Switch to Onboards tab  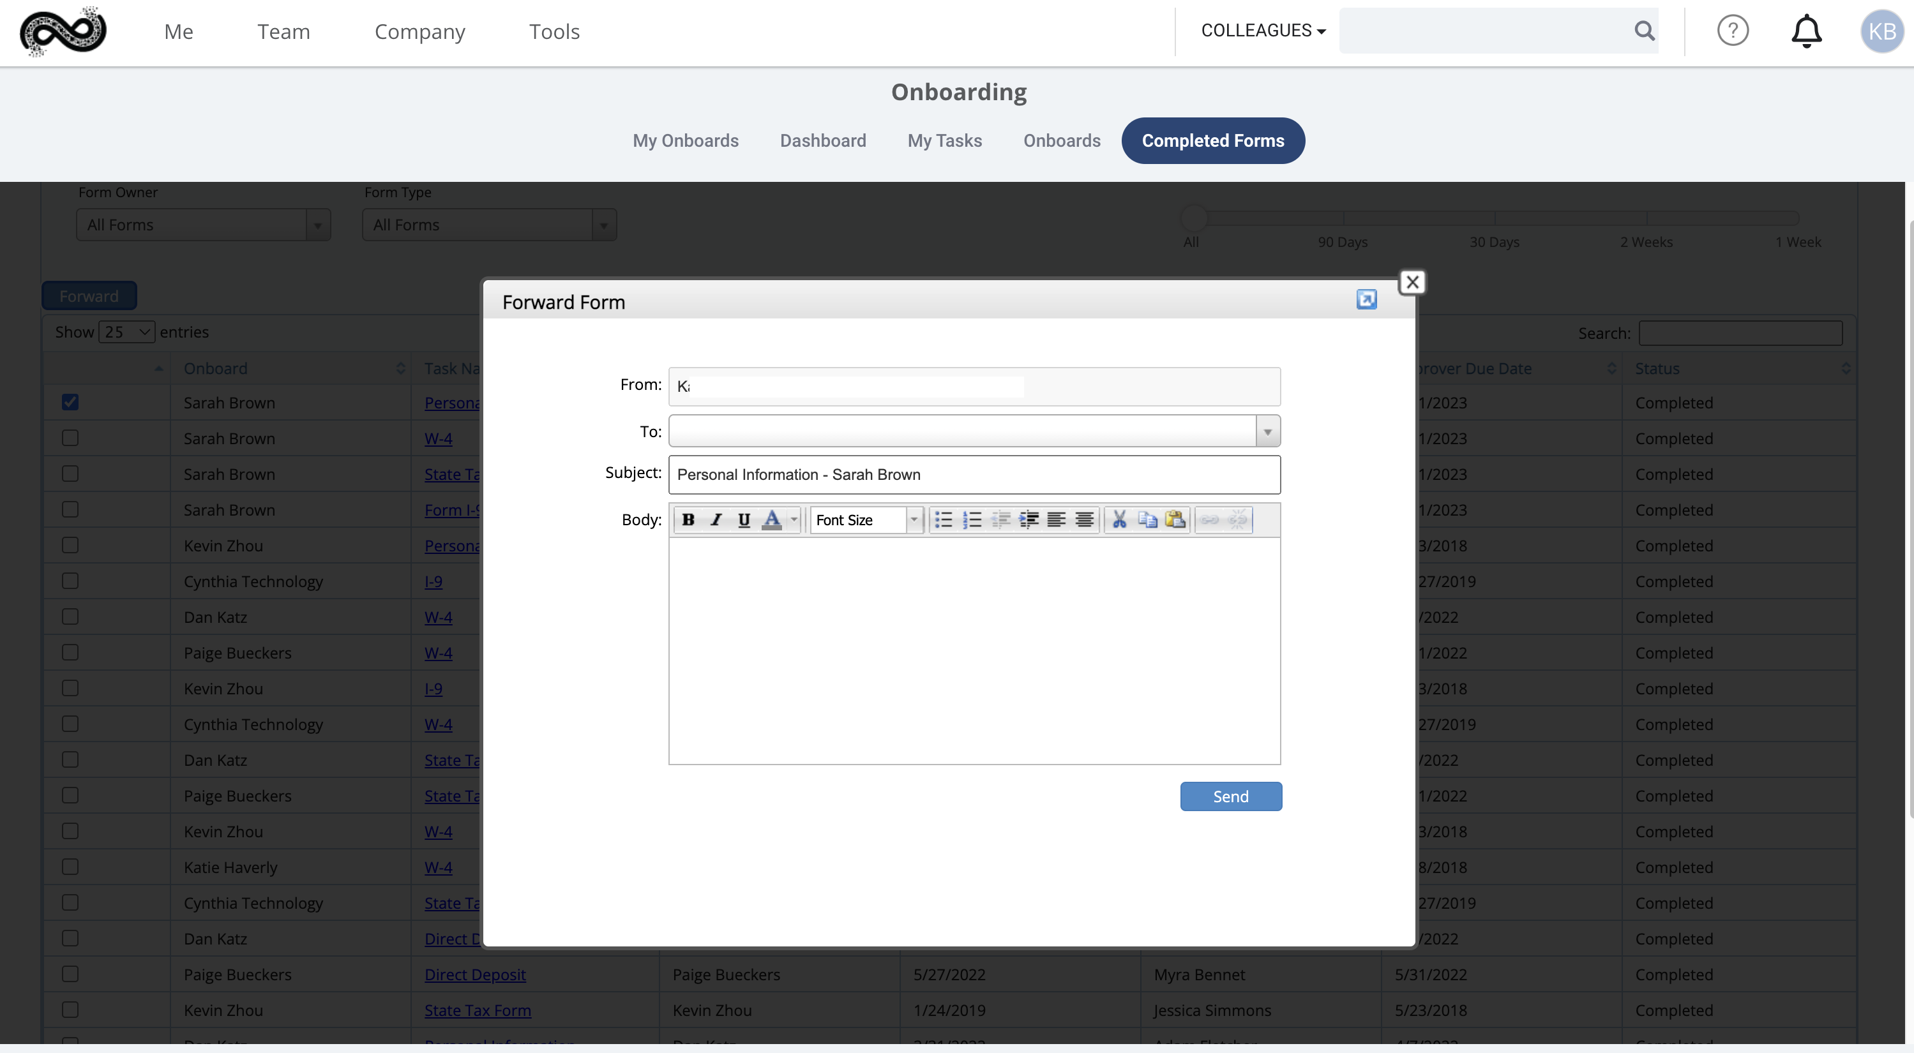(x=1062, y=141)
